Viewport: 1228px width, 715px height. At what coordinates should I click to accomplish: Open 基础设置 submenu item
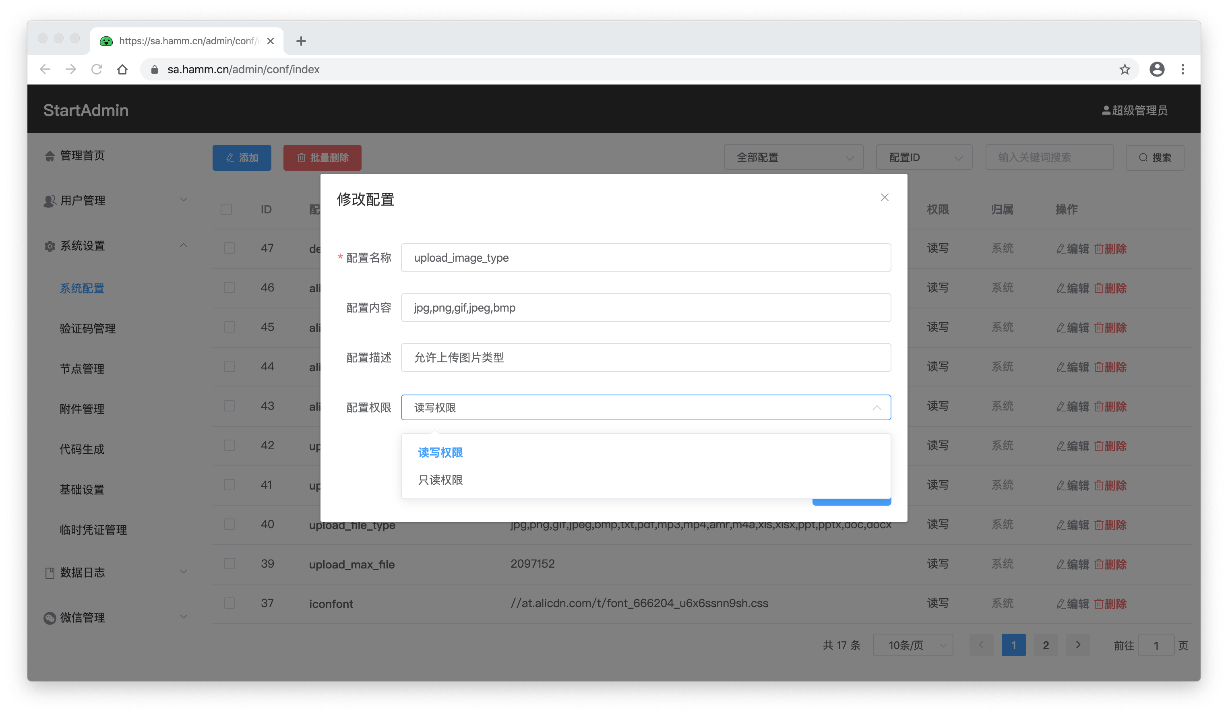82,489
